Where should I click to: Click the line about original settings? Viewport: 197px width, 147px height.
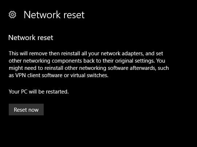(87, 61)
